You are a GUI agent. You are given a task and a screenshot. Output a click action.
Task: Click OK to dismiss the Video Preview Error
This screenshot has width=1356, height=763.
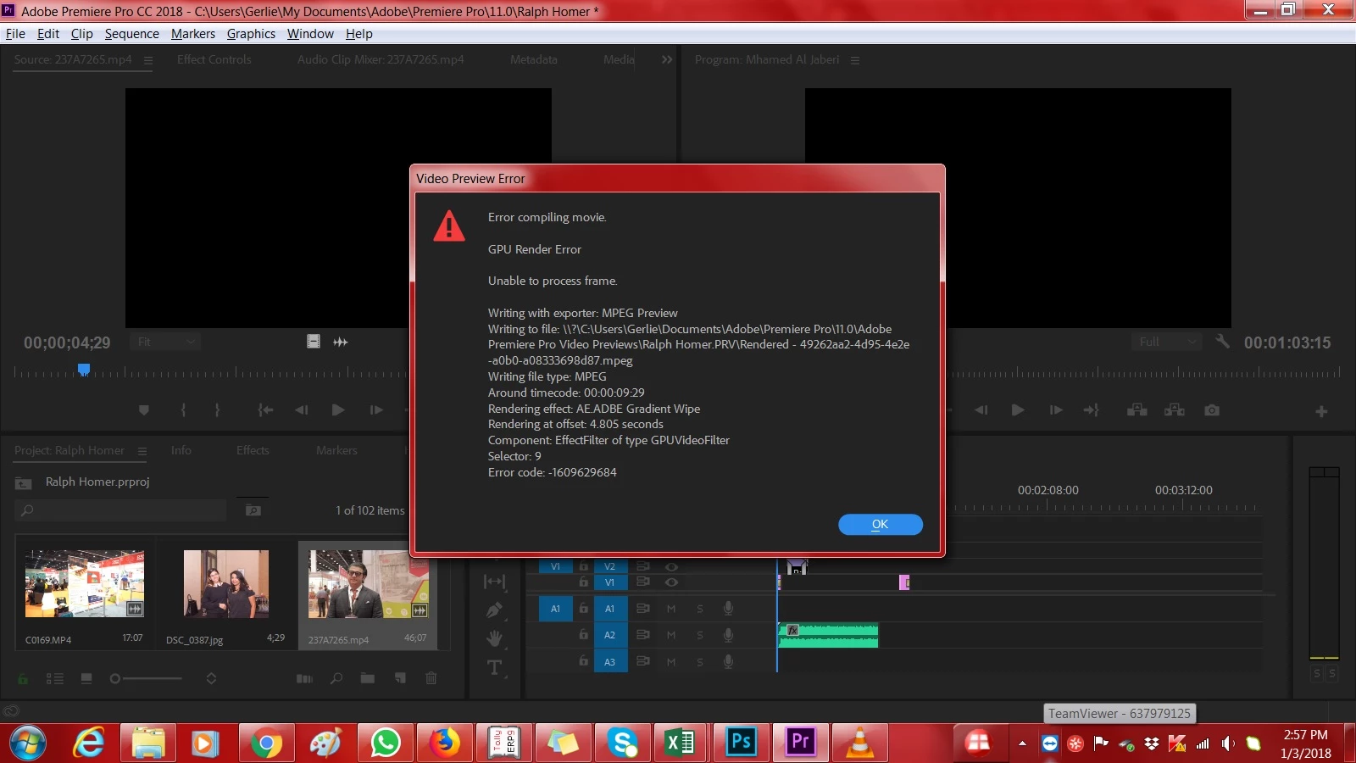click(880, 525)
